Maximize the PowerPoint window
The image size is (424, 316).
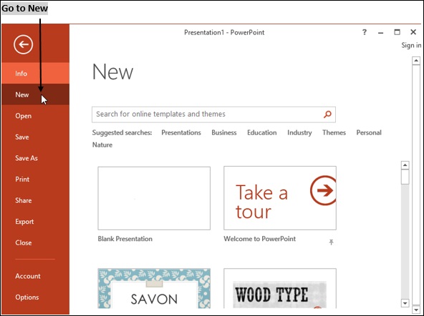(x=397, y=32)
